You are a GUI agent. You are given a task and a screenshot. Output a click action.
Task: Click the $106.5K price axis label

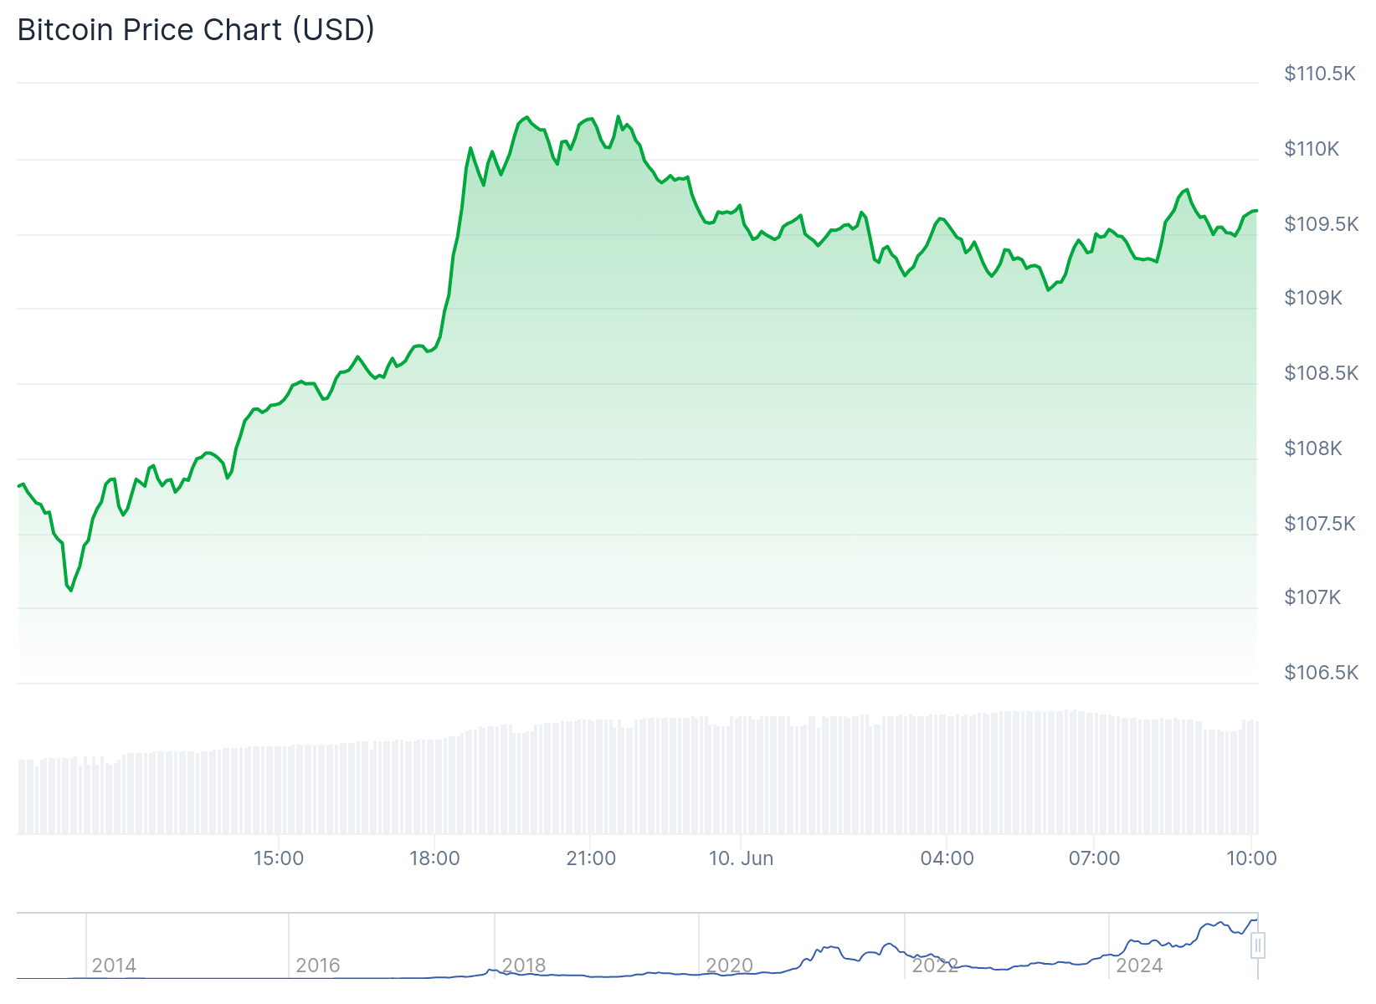pyautogui.click(x=1321, y=673)
